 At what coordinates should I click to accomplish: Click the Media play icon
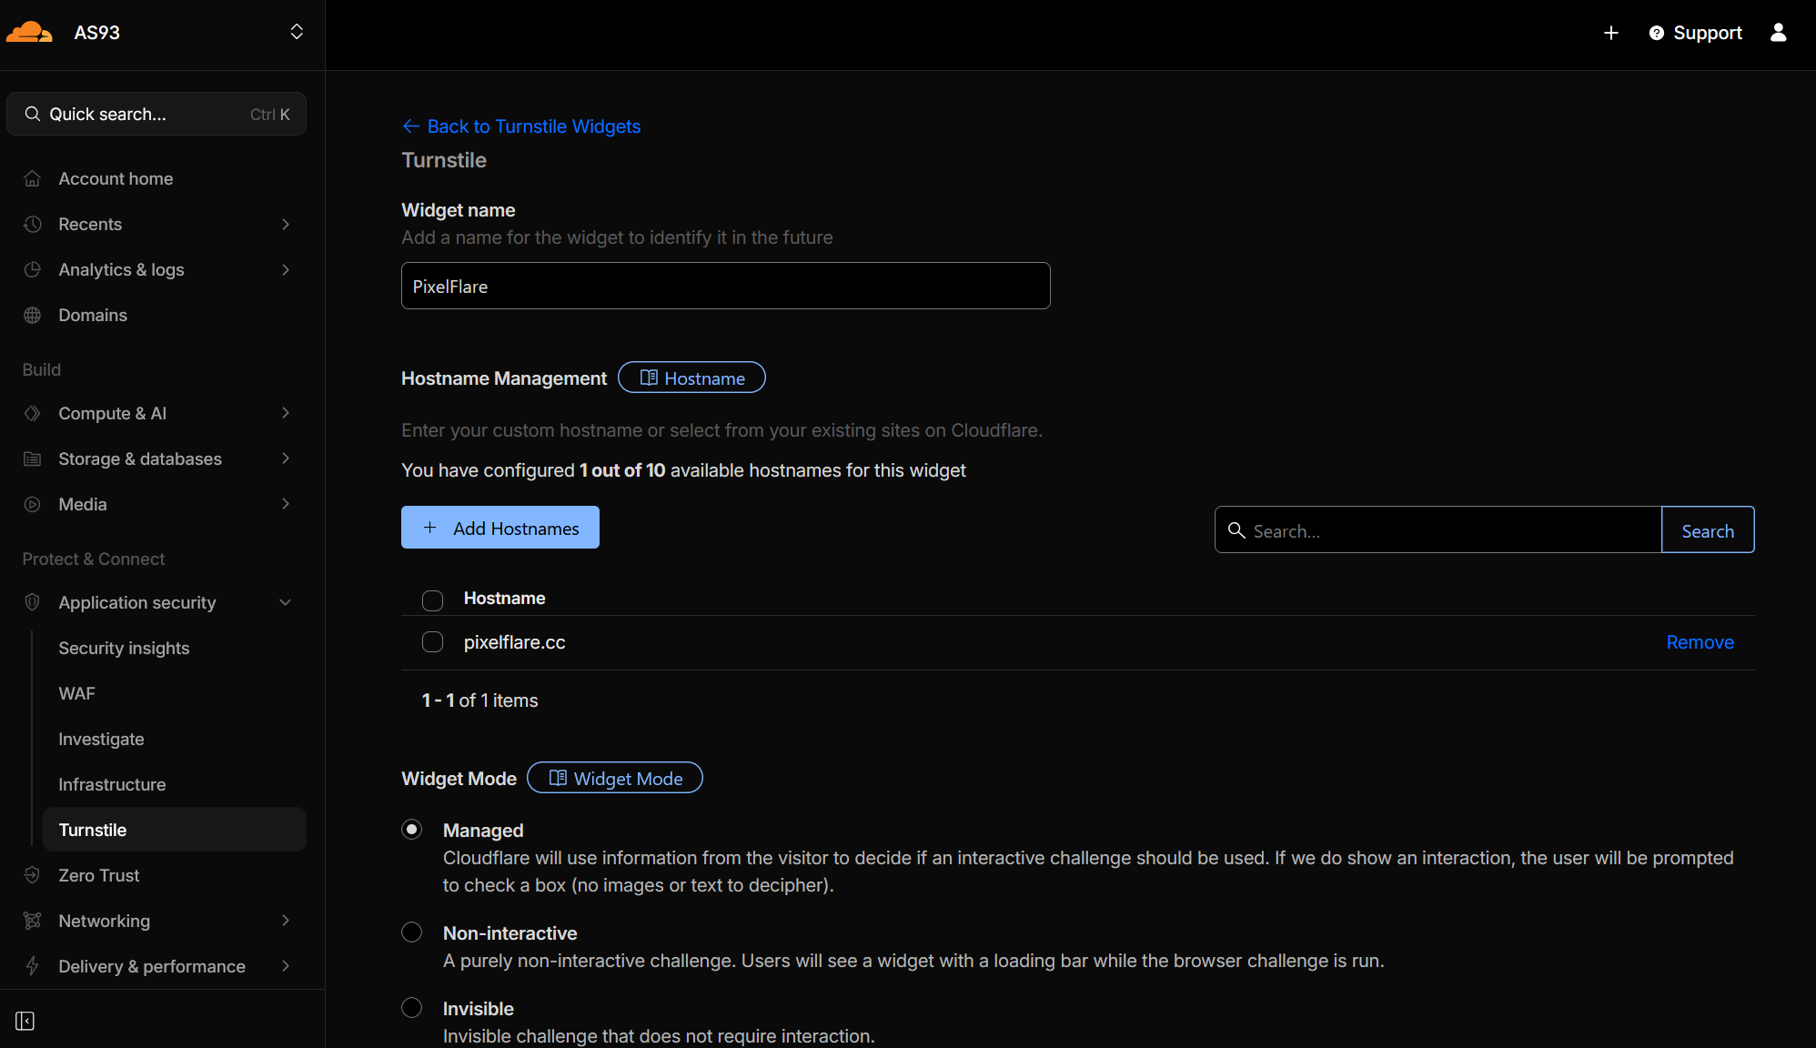(33, 504)
